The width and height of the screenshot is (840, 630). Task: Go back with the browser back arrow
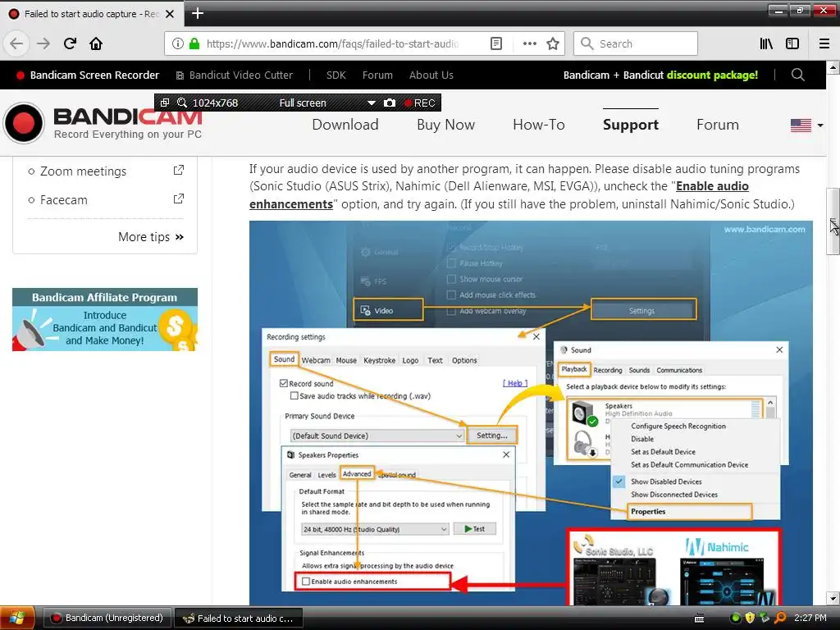point(16,43)
